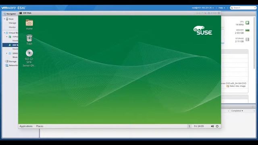Click the vertical scrollbar of the VM summary
The image size is (258, 145).
coord(254,43)
